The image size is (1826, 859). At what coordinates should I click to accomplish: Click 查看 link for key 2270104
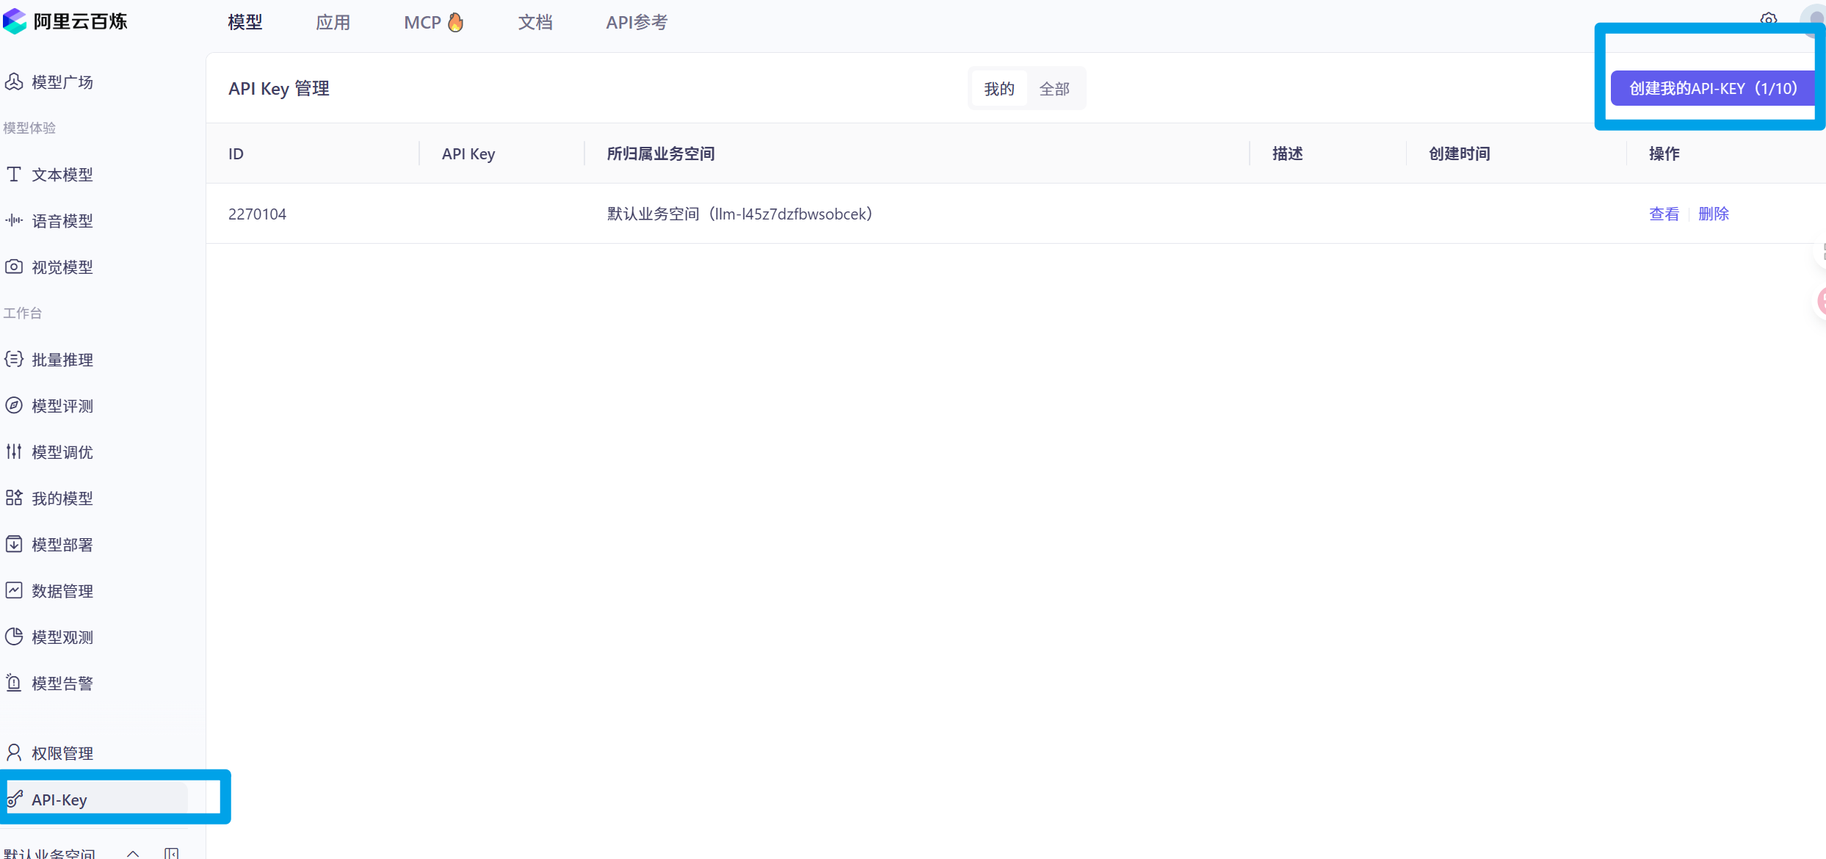[x=1664, y=214]
